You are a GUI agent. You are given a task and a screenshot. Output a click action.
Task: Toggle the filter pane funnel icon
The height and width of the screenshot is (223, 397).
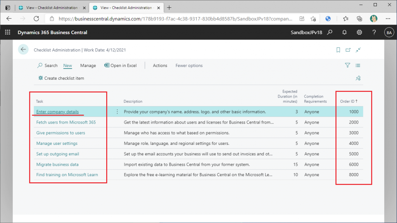pyautogui.click(x=347, y=65)
